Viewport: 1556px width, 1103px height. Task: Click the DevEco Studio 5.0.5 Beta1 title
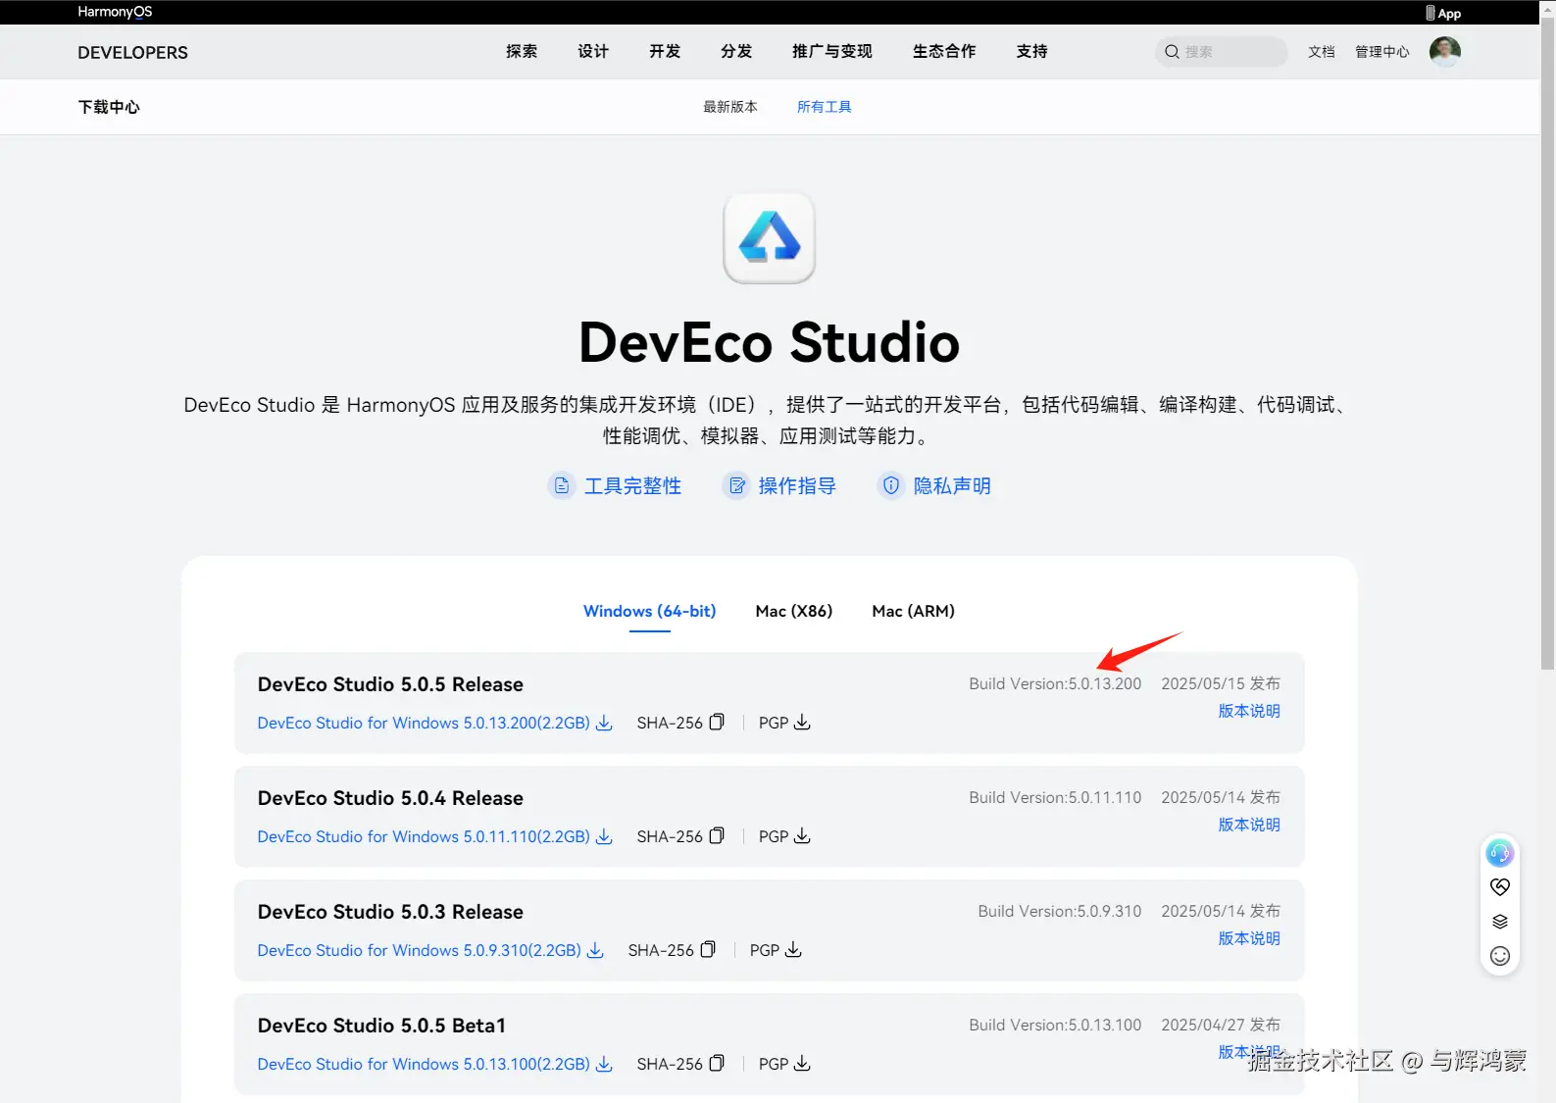pos(381,1026)
